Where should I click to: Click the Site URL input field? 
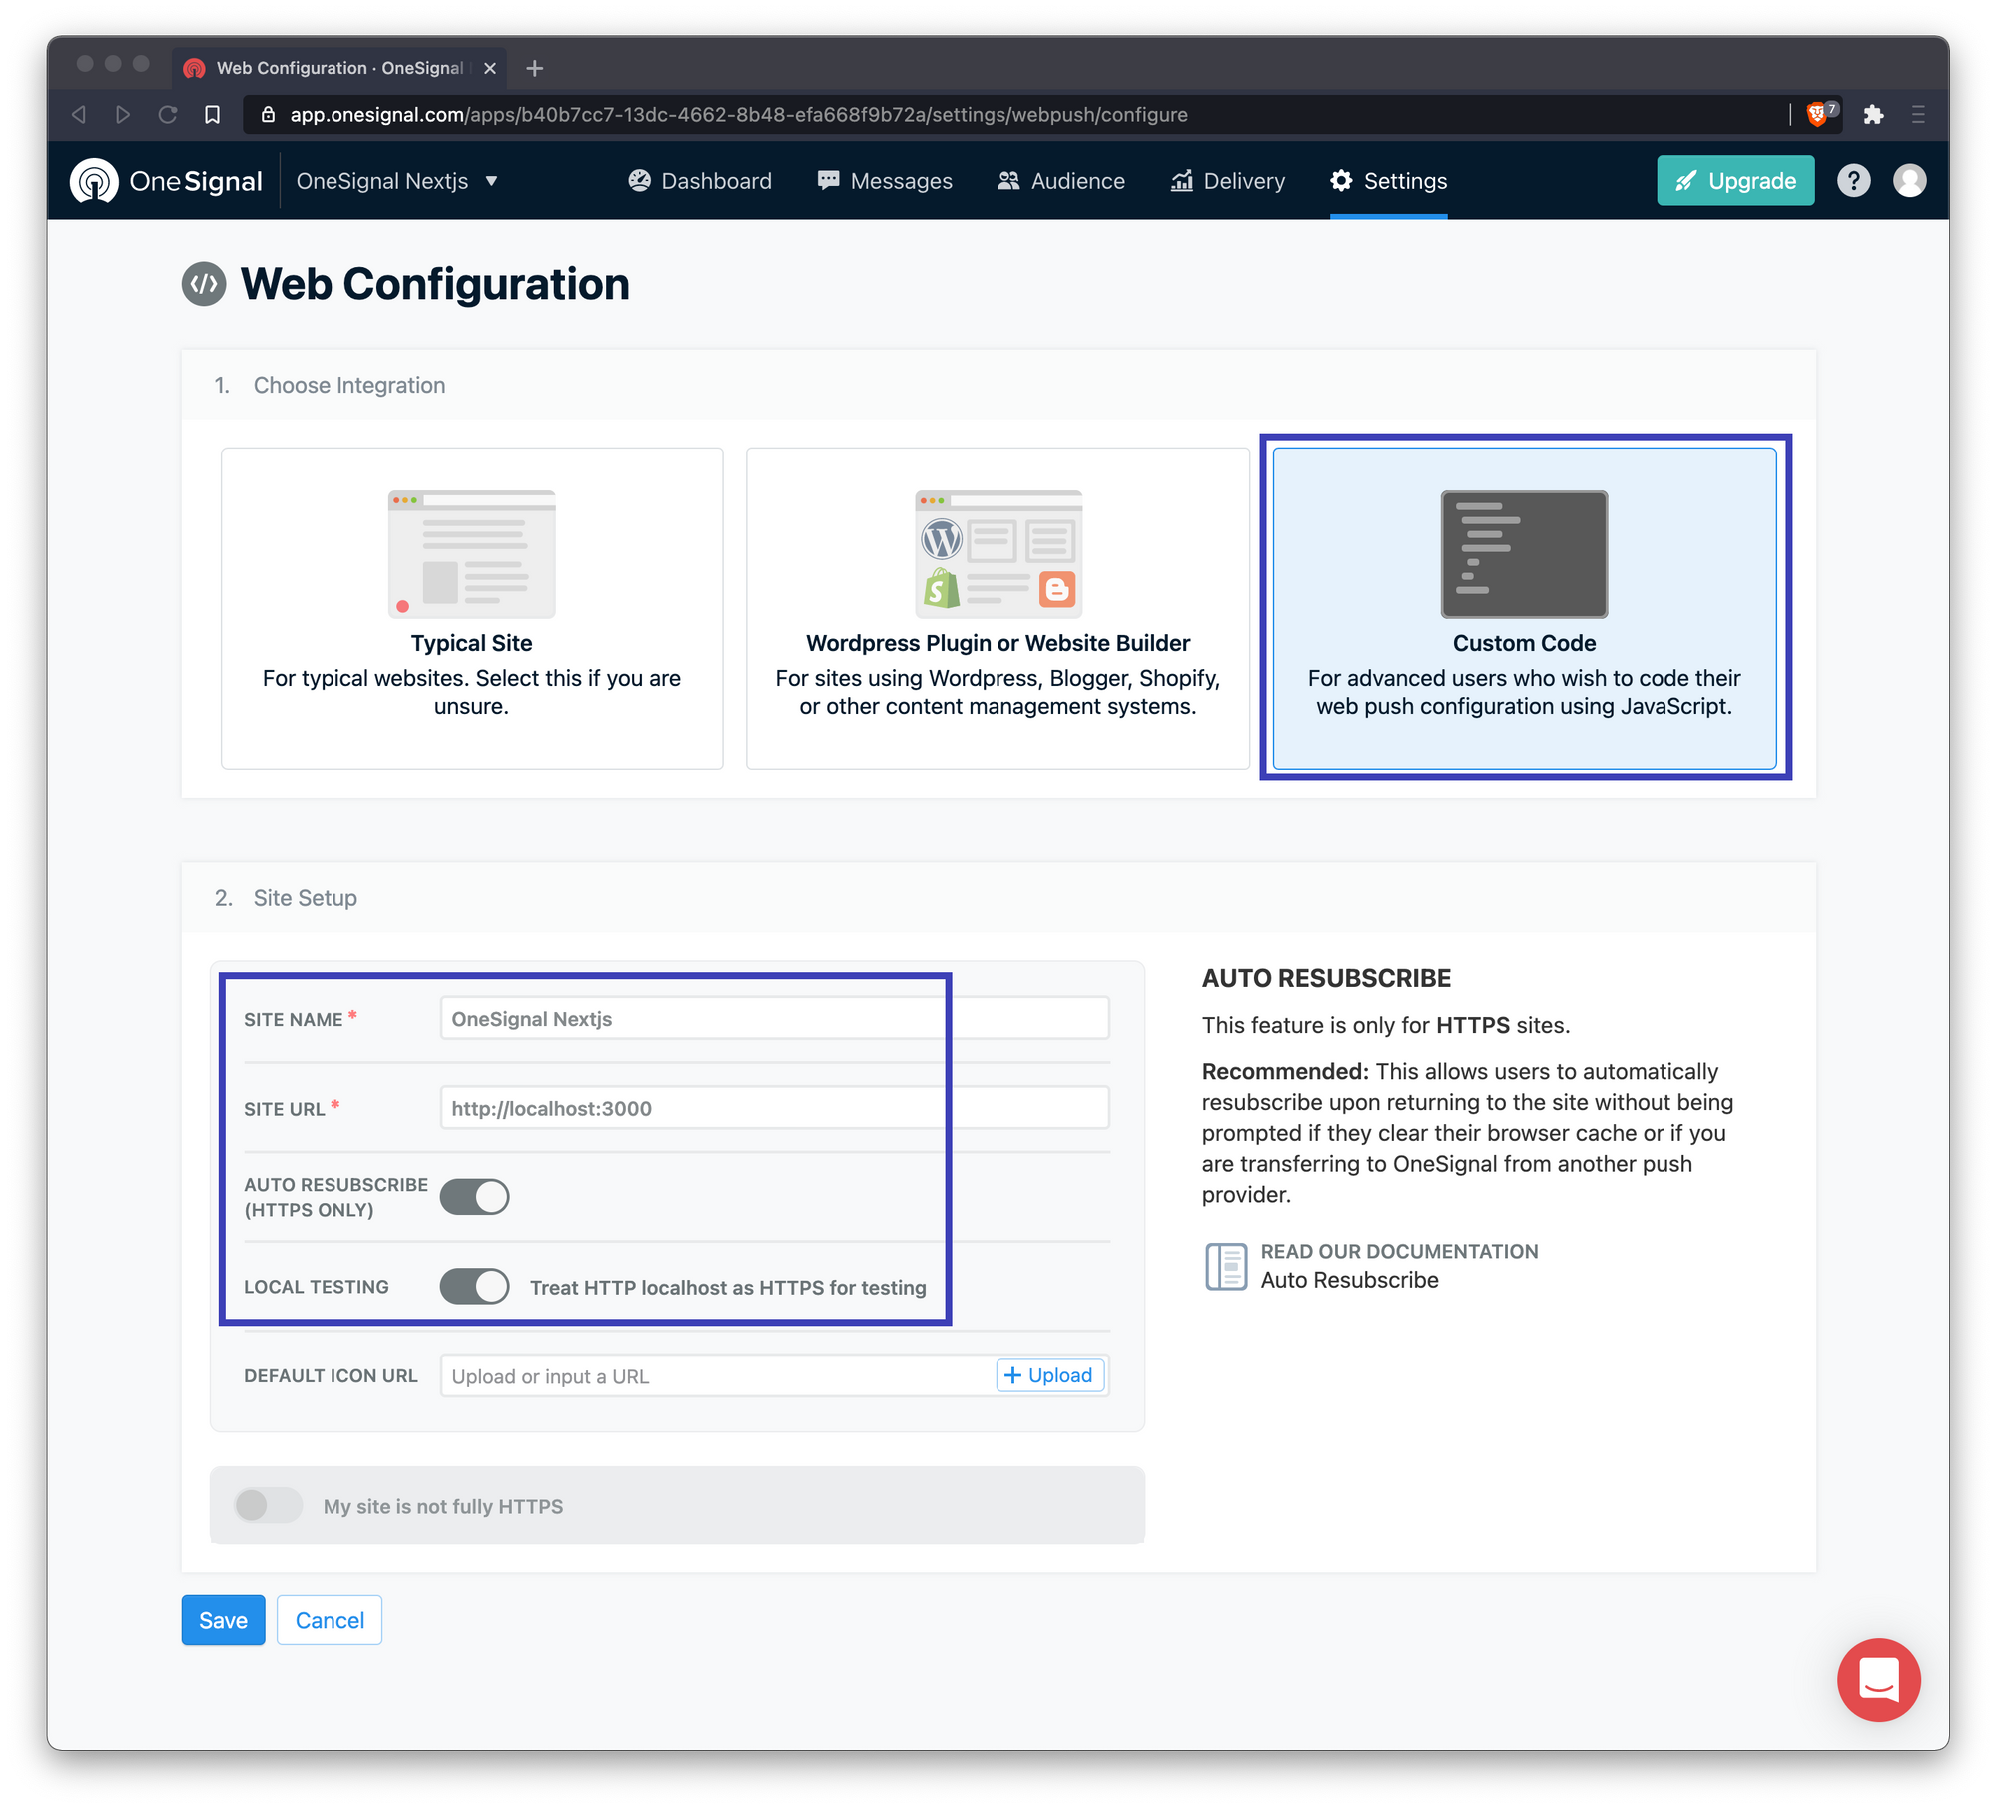pyautogui.click(x=775, y=1108)
